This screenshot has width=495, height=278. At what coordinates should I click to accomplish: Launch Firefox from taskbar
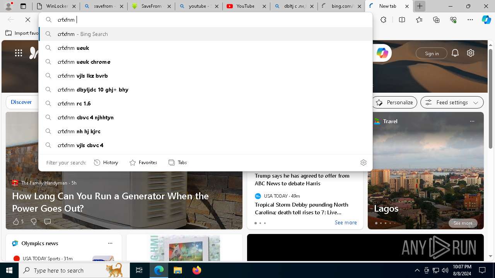tap(196, 270)
